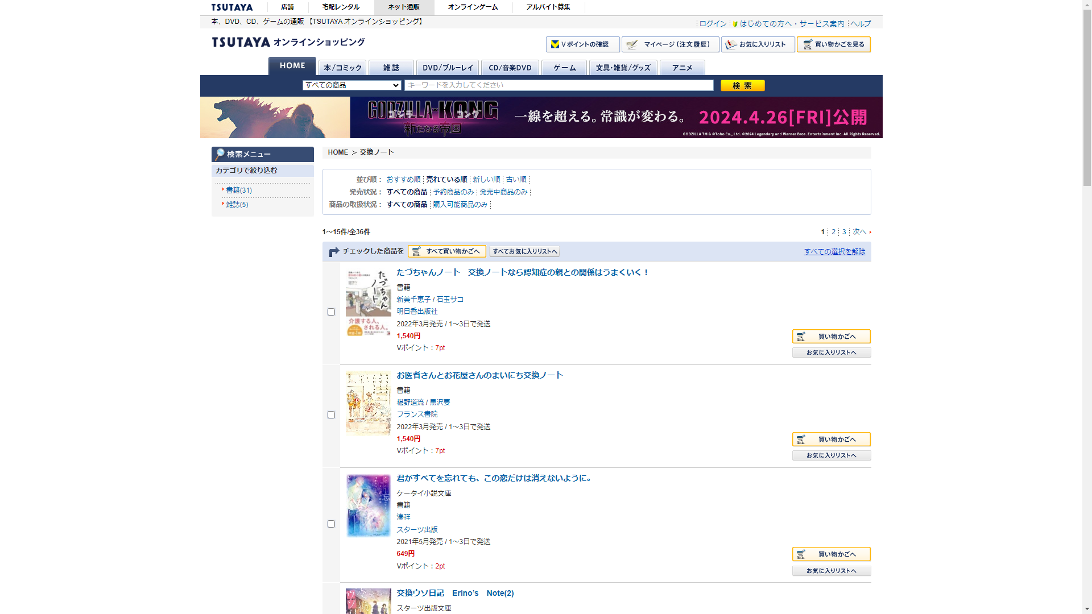Click the search menu magnifier icon
Screen dimensions: 1092x614
point(220,154)
